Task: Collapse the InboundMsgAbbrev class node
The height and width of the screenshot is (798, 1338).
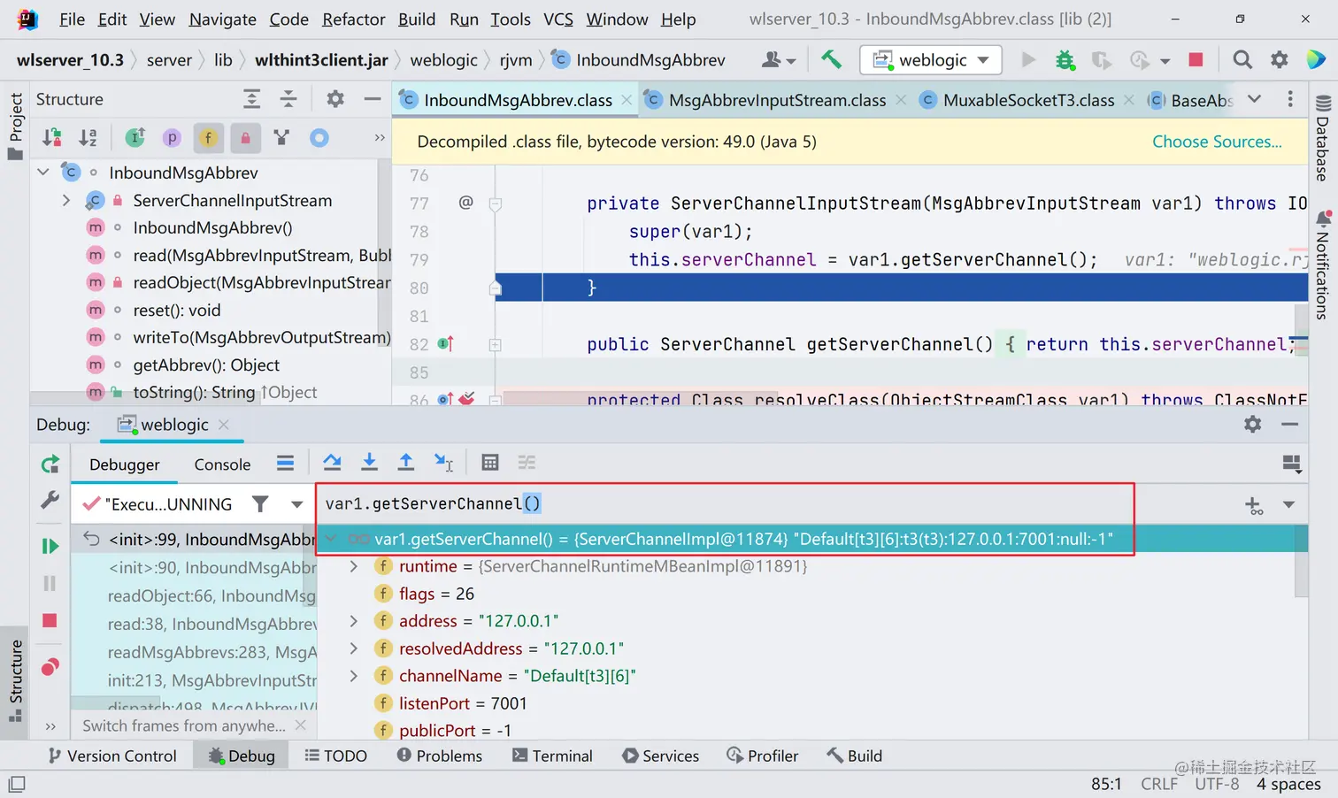Action: click(43, 172)
